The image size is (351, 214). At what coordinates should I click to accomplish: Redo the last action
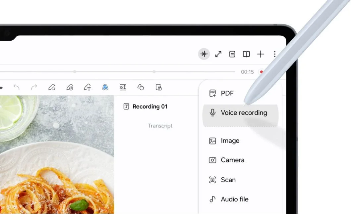(34, 87)
